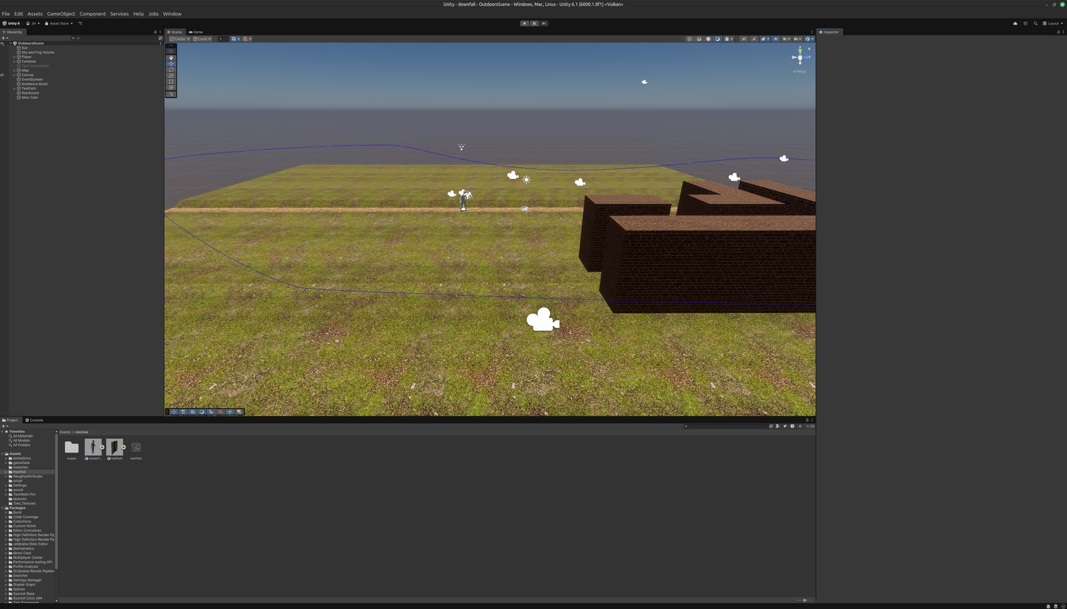Open the Center pivot mode dropdown
Image resolution: width=1067 pixels, height=609 pixels.
click(x=179, y=39)
